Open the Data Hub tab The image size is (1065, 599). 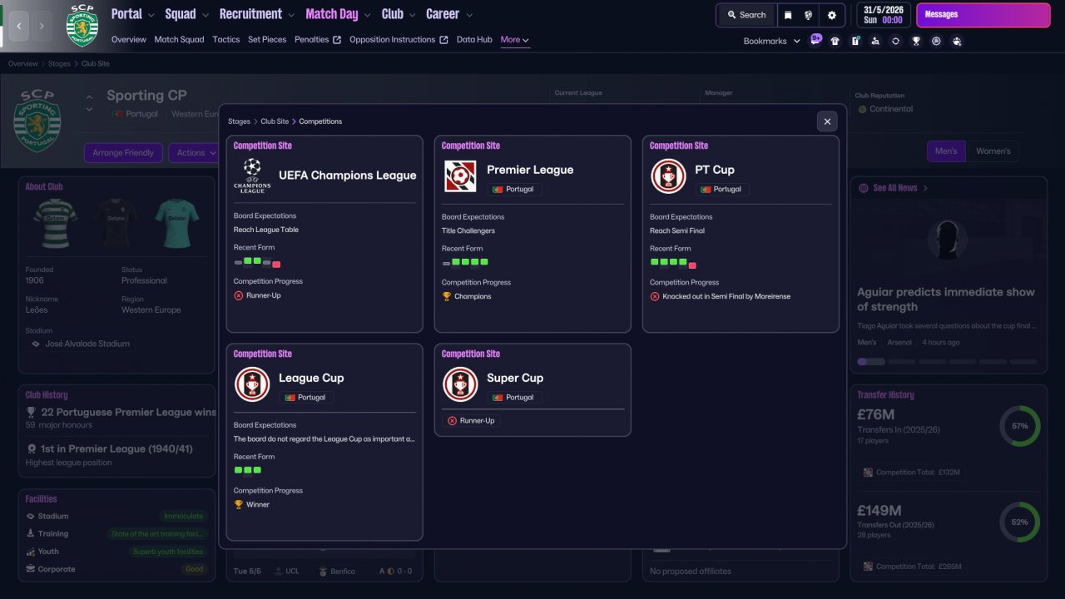(x=474, y=40)
